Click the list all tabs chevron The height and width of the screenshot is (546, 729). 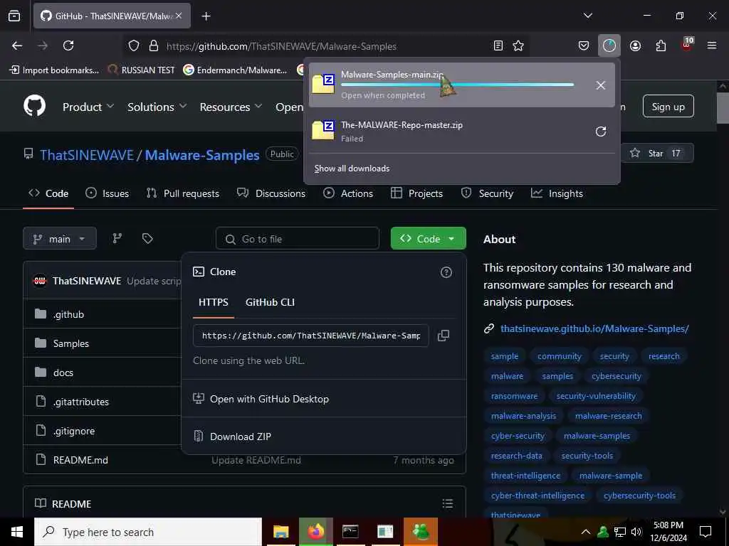[587, 16]
